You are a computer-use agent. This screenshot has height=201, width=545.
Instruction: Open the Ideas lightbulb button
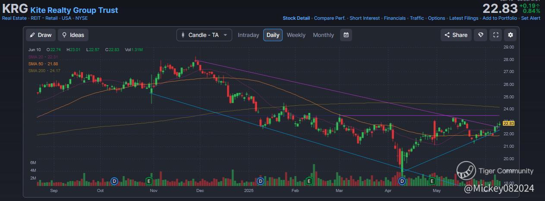pyautogui.click(x=73, y=35)
